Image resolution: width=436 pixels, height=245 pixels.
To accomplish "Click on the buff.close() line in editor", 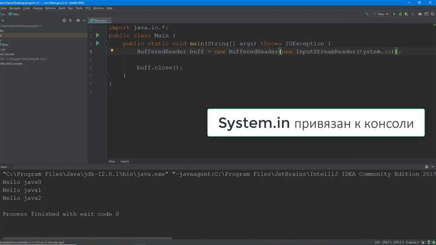I will click(159, 68).
